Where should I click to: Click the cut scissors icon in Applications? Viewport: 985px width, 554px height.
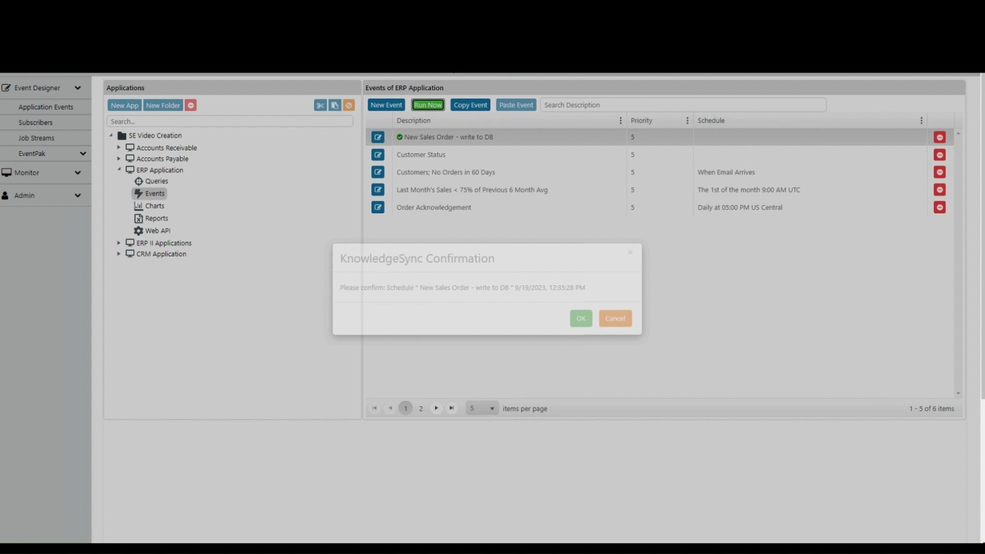[x=320, y=105]
